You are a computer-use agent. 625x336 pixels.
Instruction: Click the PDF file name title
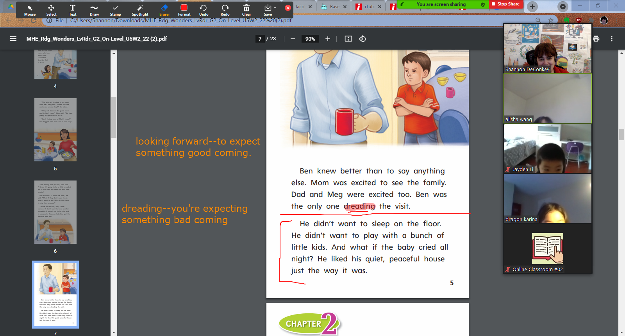(96, 39)
